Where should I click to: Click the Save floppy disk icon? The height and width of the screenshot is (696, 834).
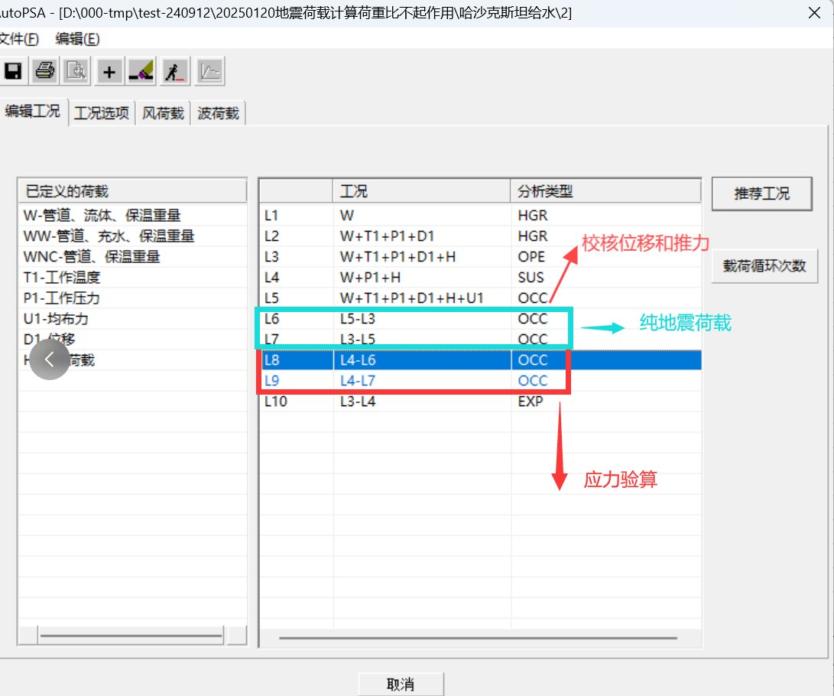pos(12,71)
